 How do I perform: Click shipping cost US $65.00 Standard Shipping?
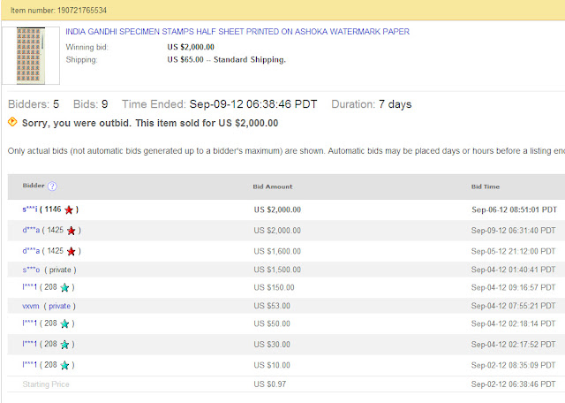[x=226, y=59]
